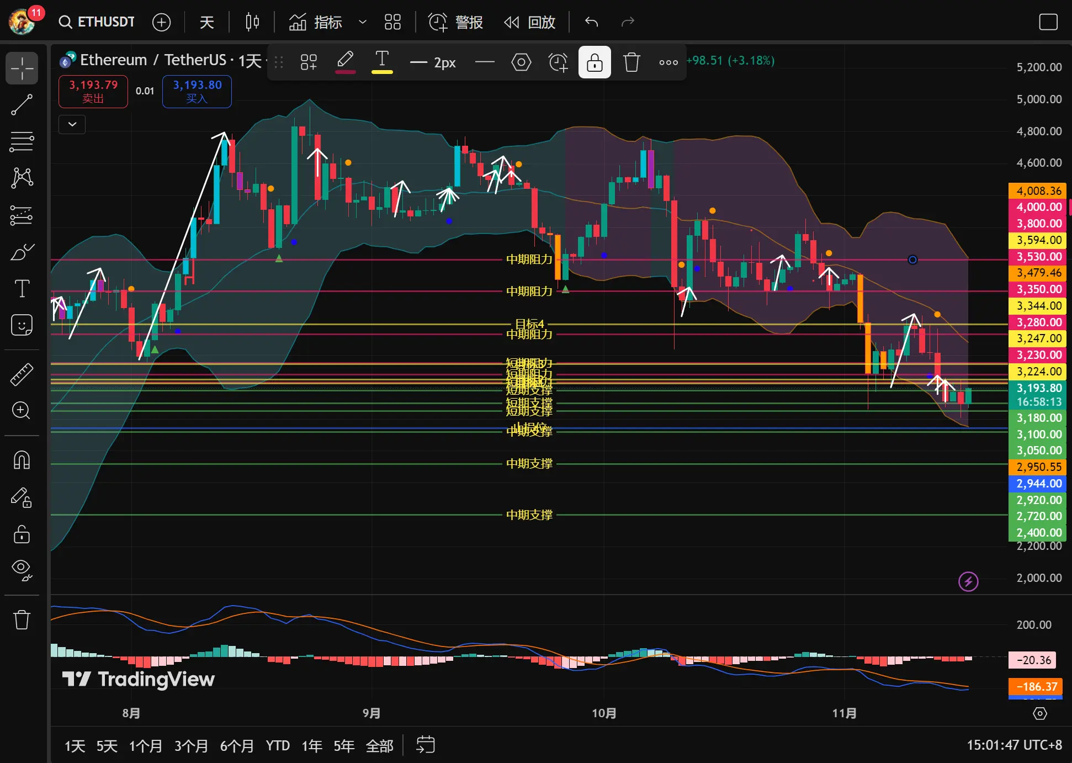Open chart layout grid selector
This screenshot has width=1072, height=763.
point(392,22)
